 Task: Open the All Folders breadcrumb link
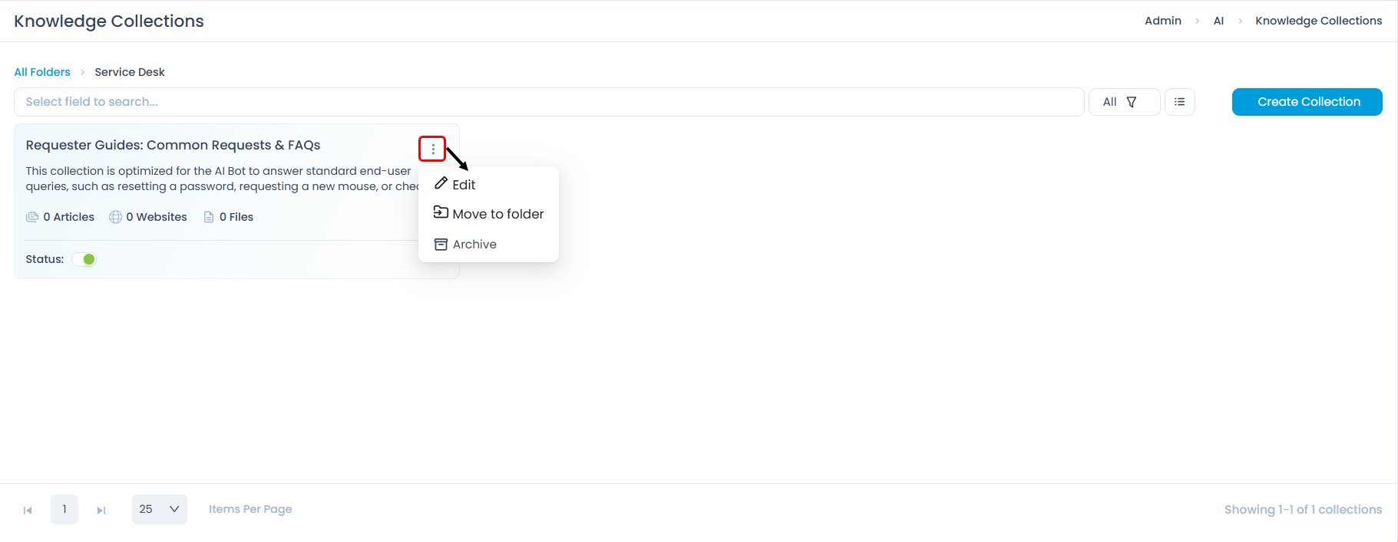(42, 72)
